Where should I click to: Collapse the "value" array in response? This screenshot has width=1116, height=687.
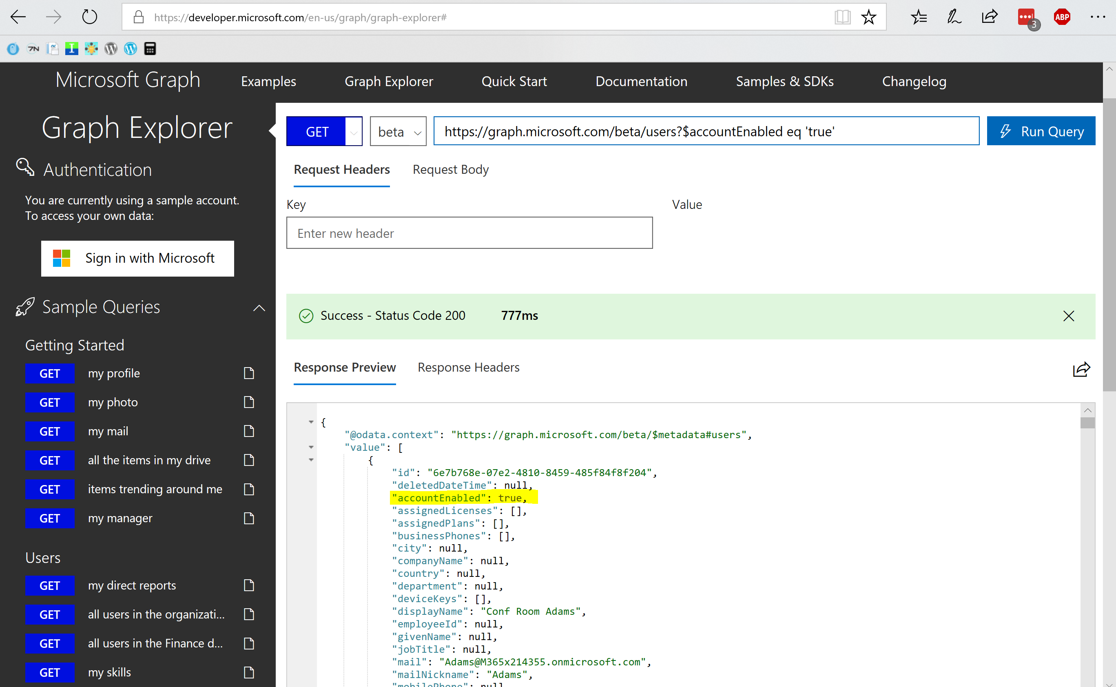pos(311,448)
